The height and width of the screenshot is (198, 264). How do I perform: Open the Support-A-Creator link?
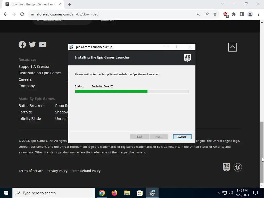(x=34, y=67)
